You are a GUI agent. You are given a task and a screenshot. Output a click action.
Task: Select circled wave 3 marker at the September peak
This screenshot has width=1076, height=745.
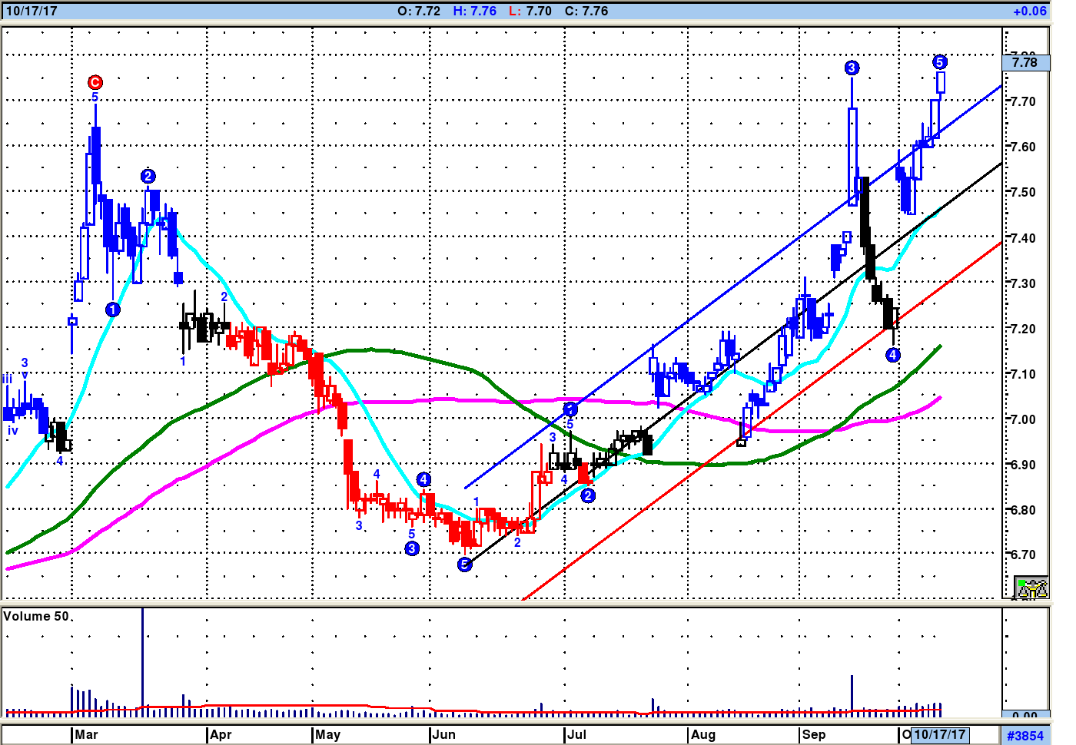click(852, 68)
